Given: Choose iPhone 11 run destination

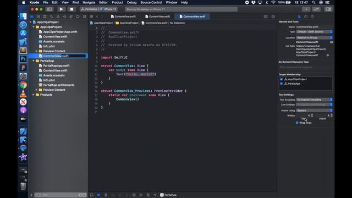Looking at the screenshot, I should (x=108, y=9).
